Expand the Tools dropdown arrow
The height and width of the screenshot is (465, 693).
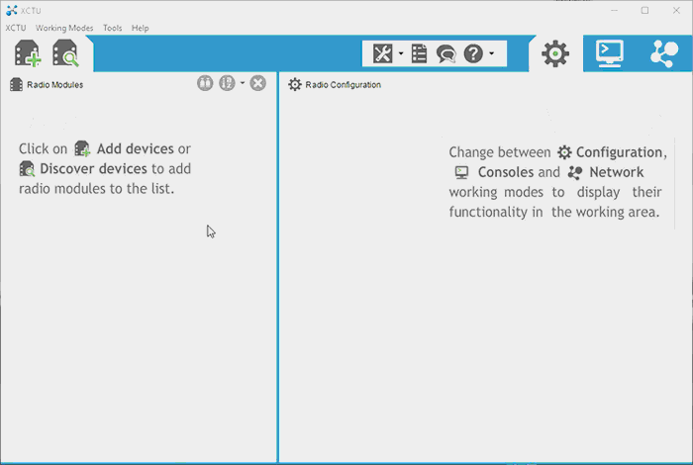pyautogui.click(x=401, y=53)
